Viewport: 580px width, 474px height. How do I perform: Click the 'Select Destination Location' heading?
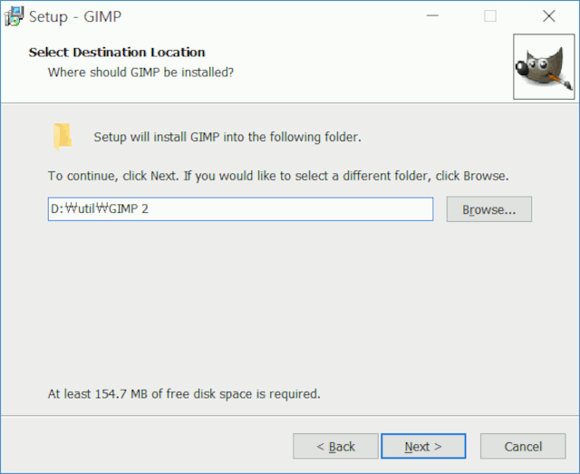117,53
